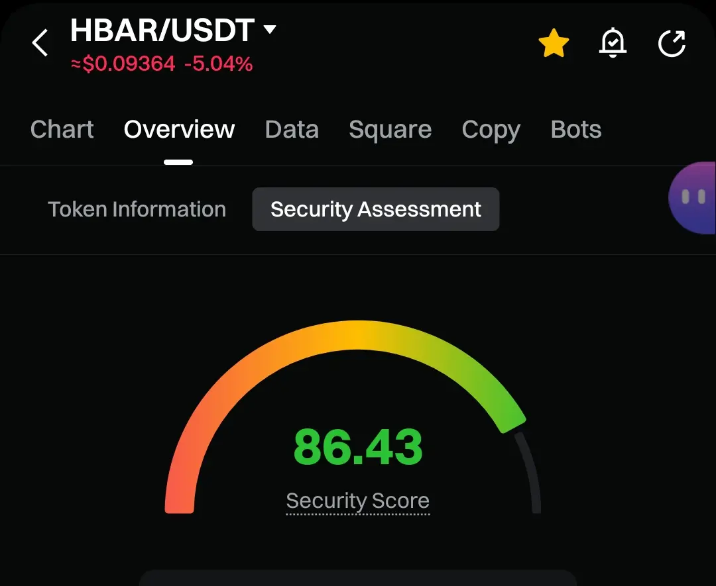Viewport: 716px width, 586px height.
Task: Open the purple assistant bubble
Action: point(692,197)
